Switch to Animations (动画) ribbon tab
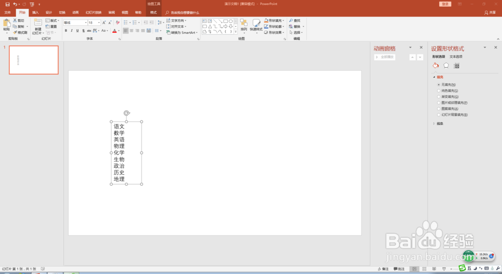 pyautogui.click(x=76, y=13)
